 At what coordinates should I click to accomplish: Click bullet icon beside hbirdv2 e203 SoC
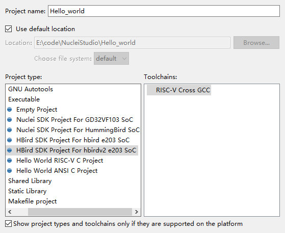[10, 150]
